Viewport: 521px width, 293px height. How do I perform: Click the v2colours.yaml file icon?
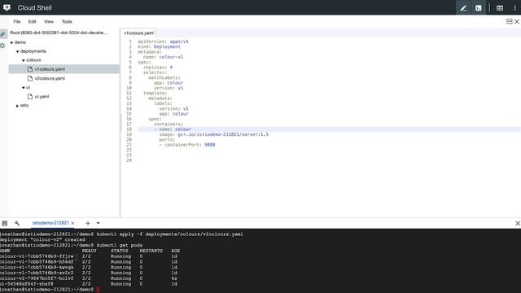click(30, 78)
